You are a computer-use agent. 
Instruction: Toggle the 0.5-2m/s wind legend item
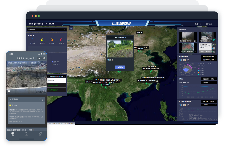point(201,66)
